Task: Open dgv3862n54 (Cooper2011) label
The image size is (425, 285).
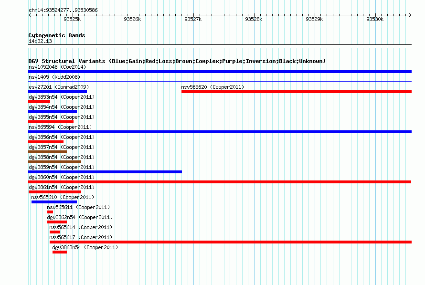Action: (x=80, y=217)
